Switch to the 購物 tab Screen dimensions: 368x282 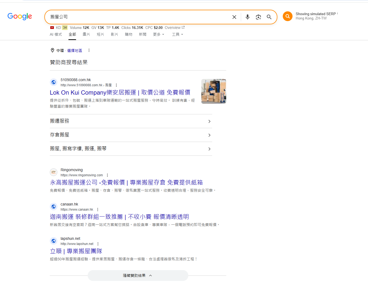click(129, 34)
